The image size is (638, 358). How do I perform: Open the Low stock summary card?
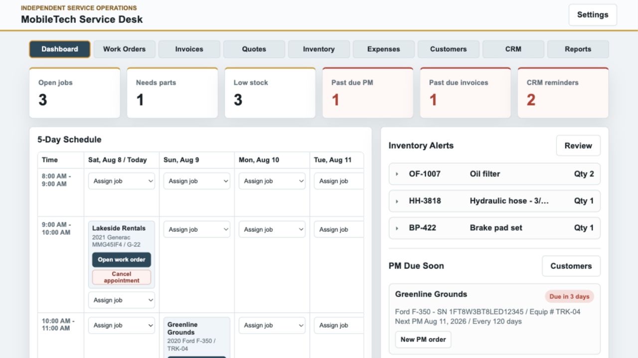[x=270, y=93]
